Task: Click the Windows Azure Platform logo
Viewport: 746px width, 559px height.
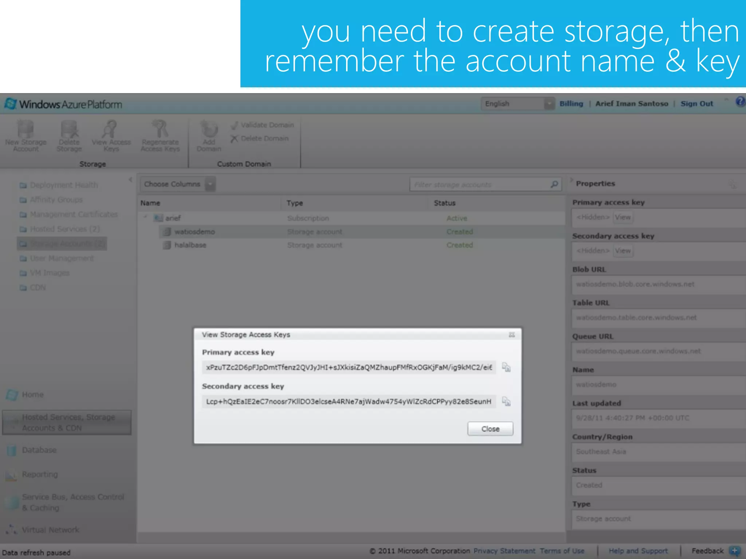Action: [x=63, y=104]
